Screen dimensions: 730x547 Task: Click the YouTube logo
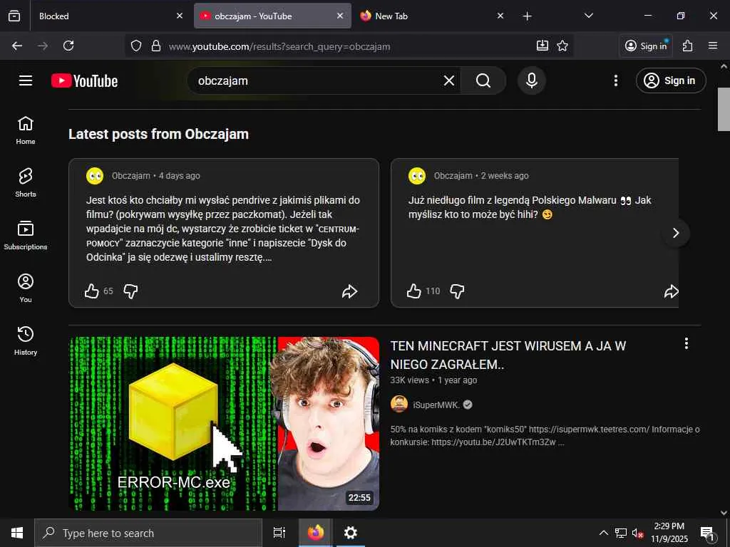pos(84,81)
